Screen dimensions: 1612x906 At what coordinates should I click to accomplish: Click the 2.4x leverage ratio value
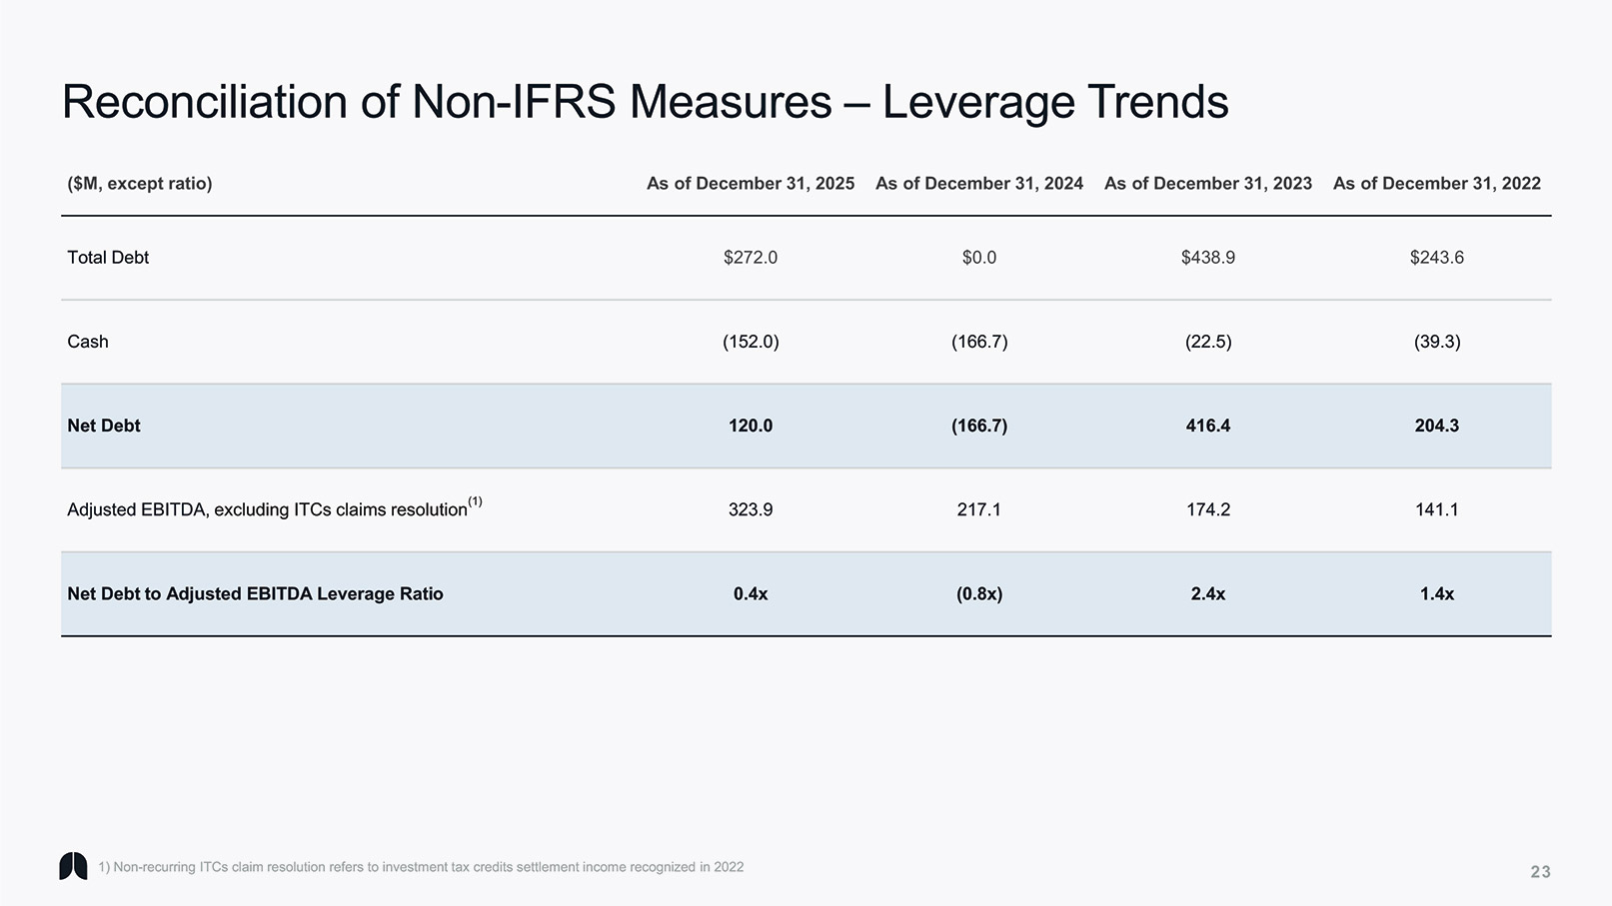coord(1207,594)
